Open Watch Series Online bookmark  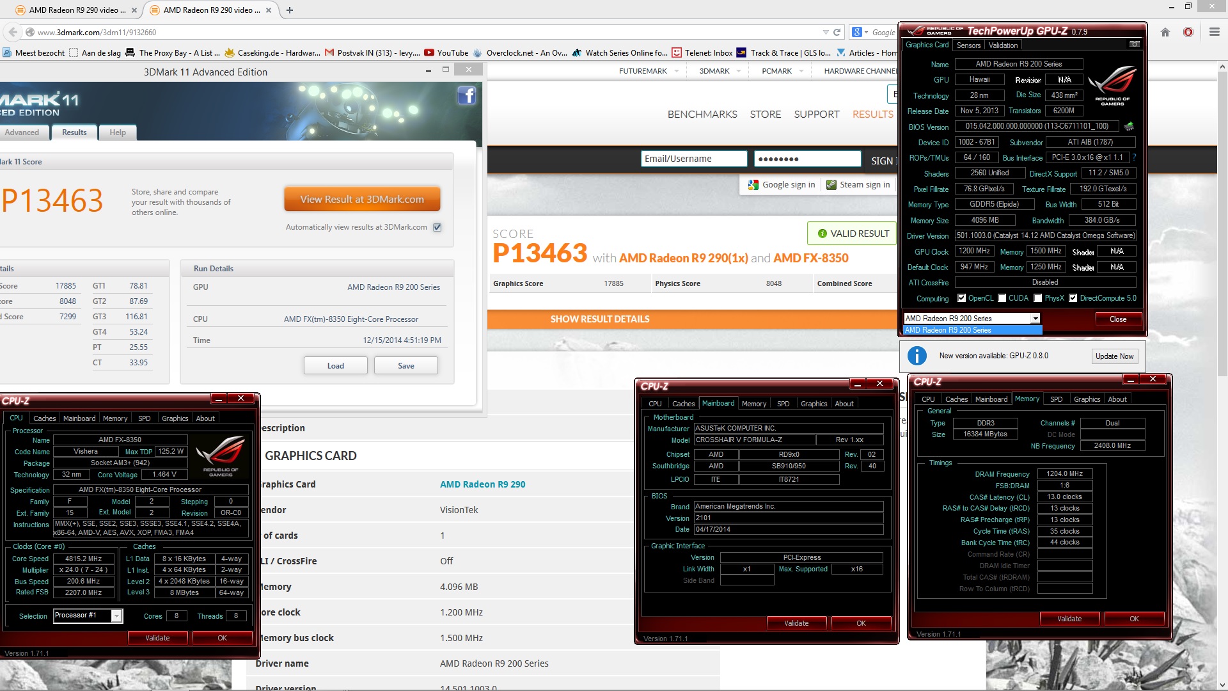pos(620,53)
